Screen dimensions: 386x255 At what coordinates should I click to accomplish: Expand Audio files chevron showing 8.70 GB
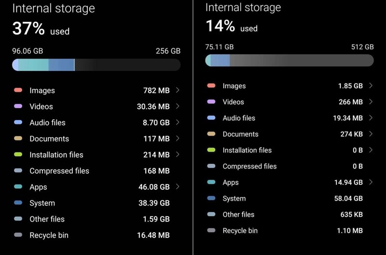tap(178, 123)
